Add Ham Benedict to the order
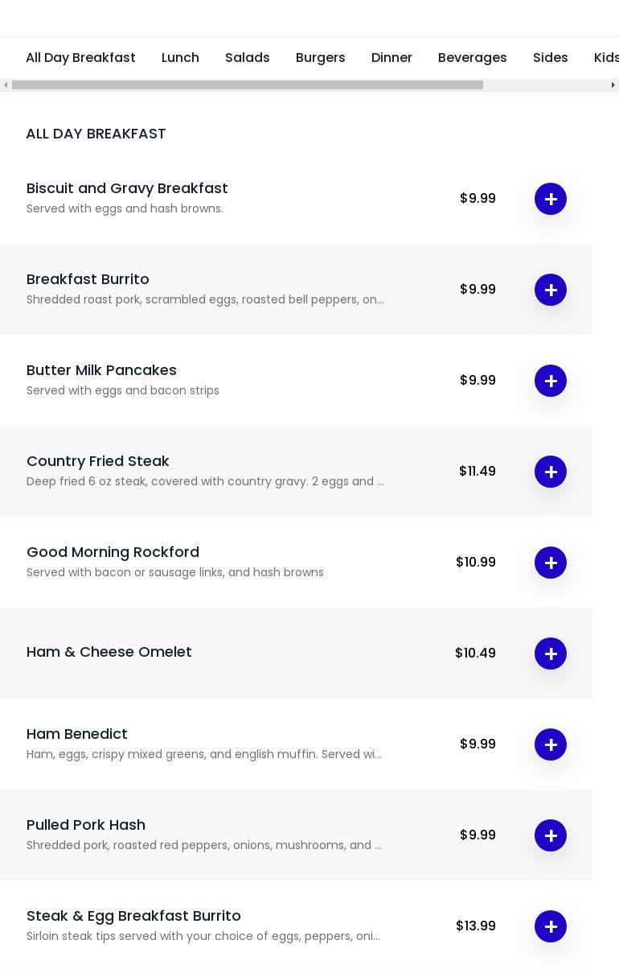 click(551, 744)
